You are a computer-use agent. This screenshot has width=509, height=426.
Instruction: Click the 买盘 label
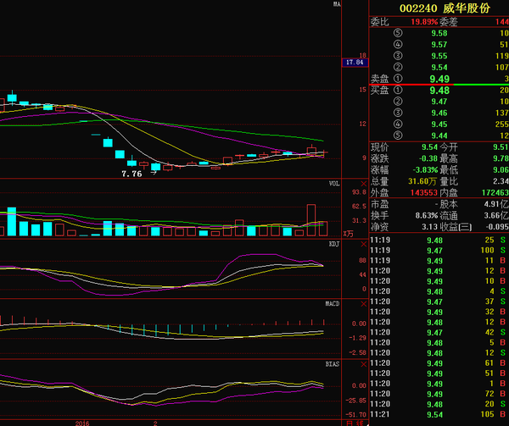tap(379, 91)
